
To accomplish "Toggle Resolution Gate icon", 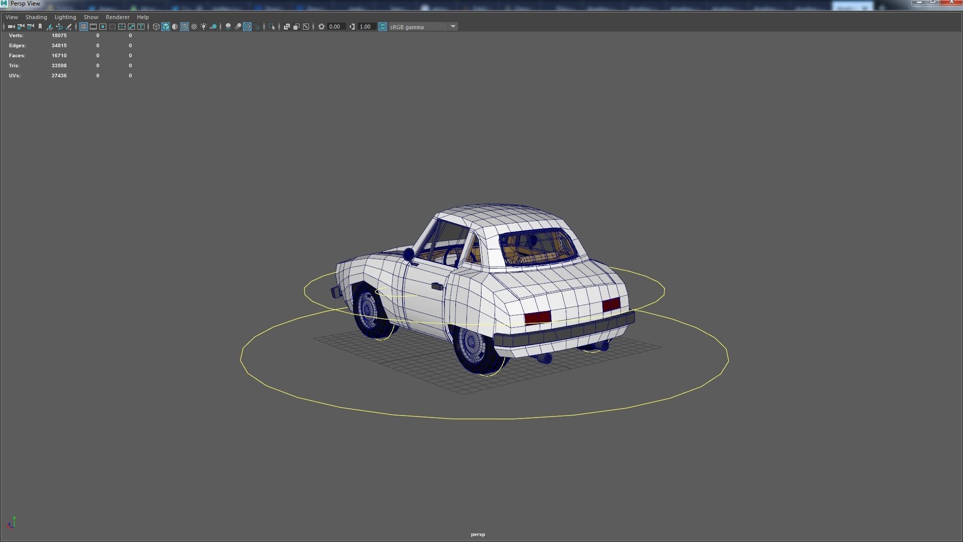I will coord(103,27).
